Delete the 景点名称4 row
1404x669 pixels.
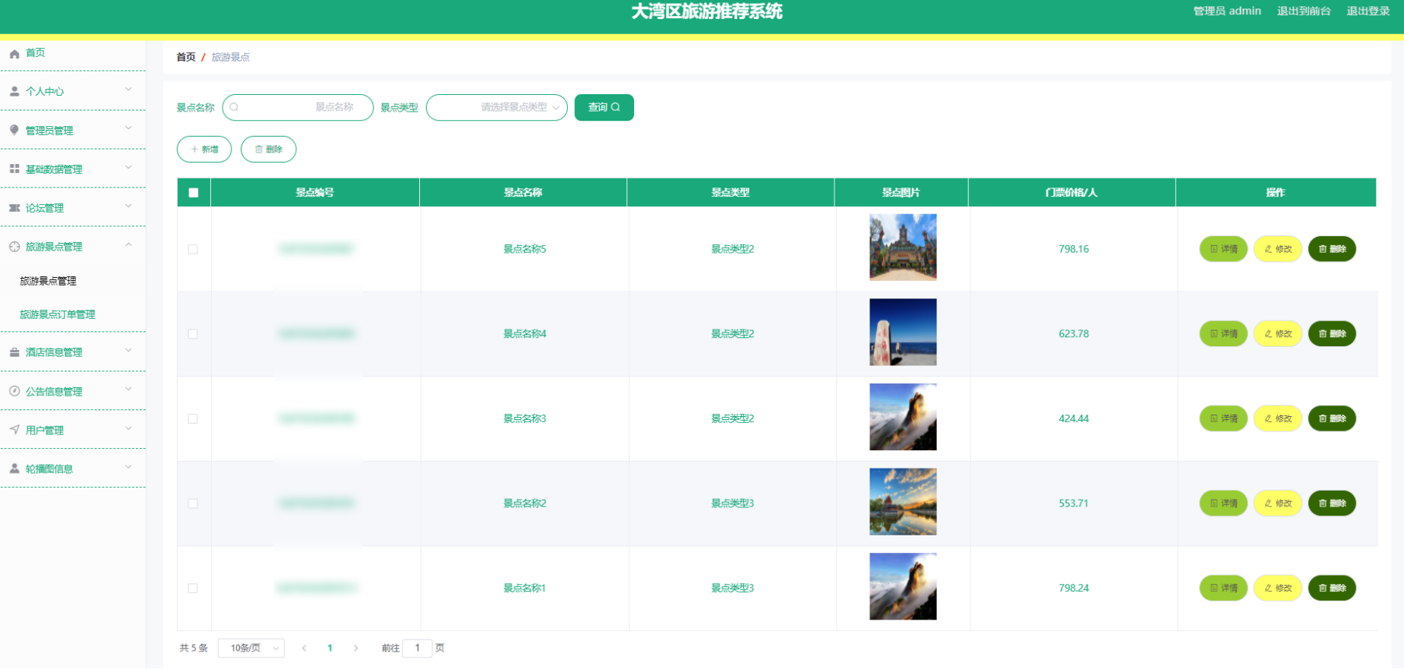[1332, 334]
